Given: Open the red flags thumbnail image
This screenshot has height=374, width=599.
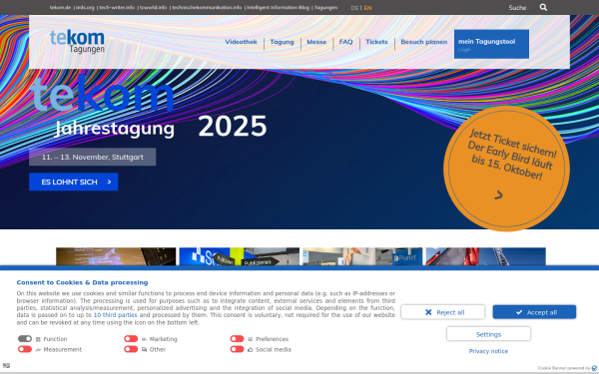Looking at the screenshot, I should pyautogui.click(x=486, y=256).
